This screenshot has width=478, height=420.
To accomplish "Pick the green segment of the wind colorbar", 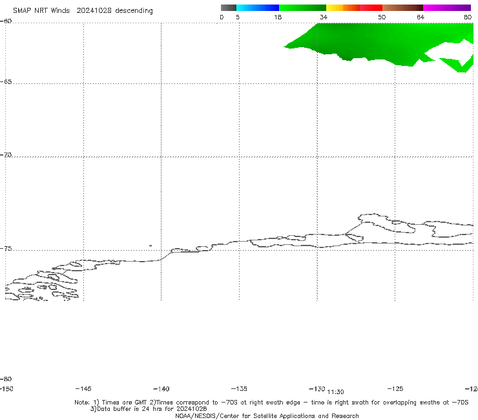I will click(302, 8).
